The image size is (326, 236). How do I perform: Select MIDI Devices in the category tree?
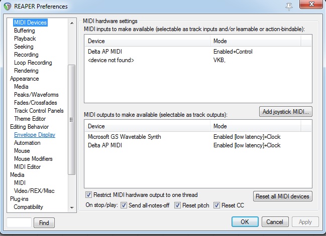[30, 23]
